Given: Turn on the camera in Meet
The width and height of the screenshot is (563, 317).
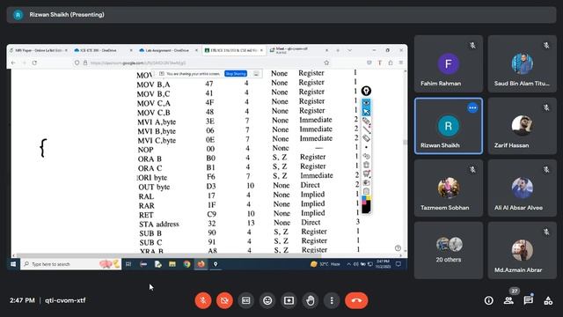Looking at the screenshot, I should click(x=225, y=300).
